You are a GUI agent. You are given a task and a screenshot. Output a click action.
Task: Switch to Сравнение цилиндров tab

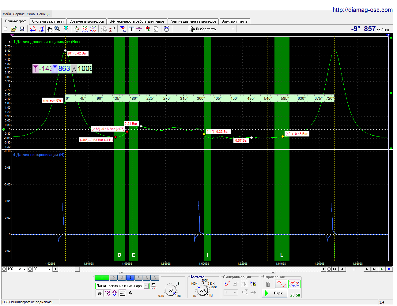point(87,21)
